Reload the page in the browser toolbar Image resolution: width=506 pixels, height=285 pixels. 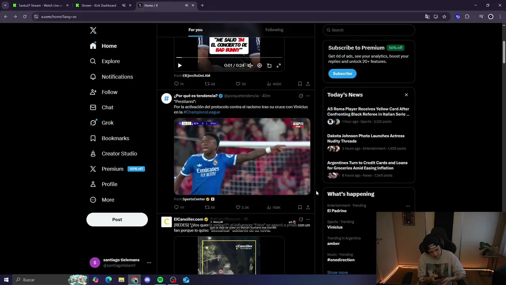(25, 17)
